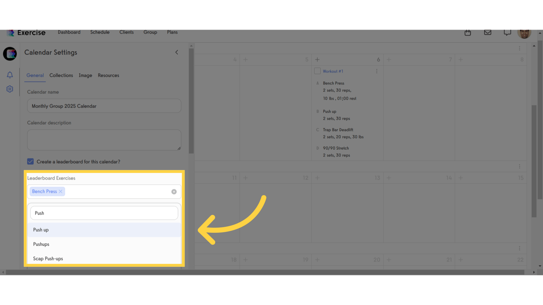Viewport: 543px width, 305px height.
Task: Open Clients in top navigation
Action: (x=126, y=32)
